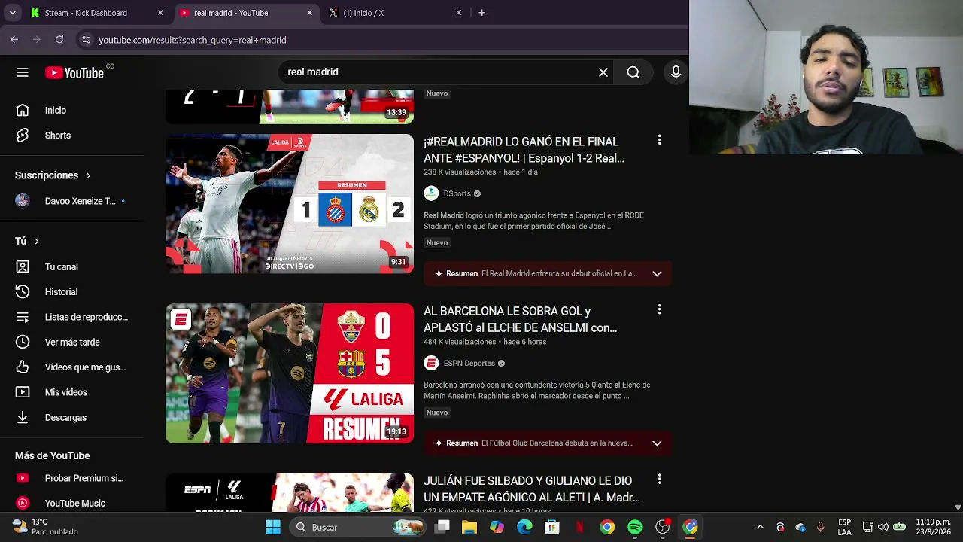Switch the ESP LAA input language
Screen dimensions: 963x542
(844, 527)
